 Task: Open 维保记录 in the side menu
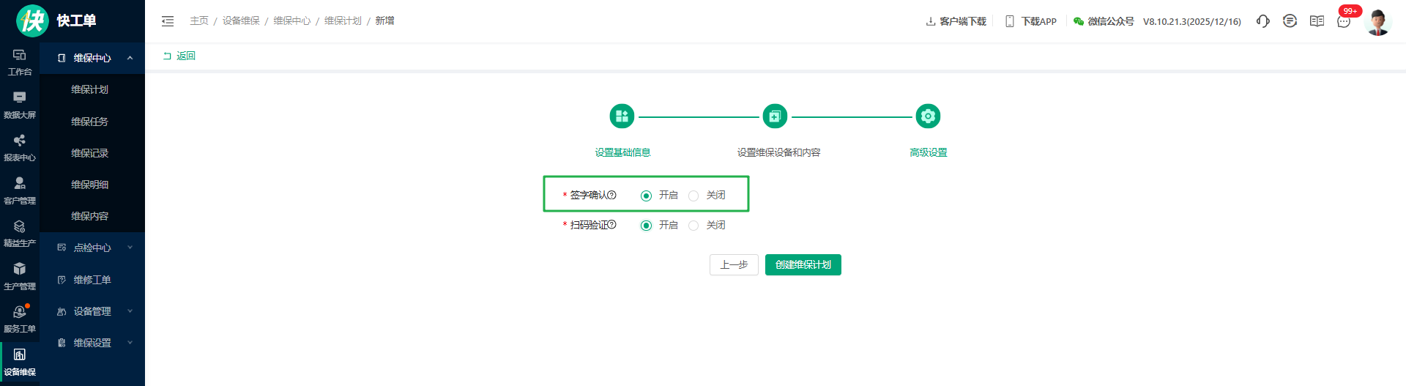89,153
